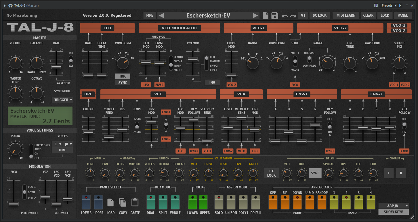Viewport: 418px width, 222px height.
Task: Set arpeggiator range to 3
Action: pos(358,202)
